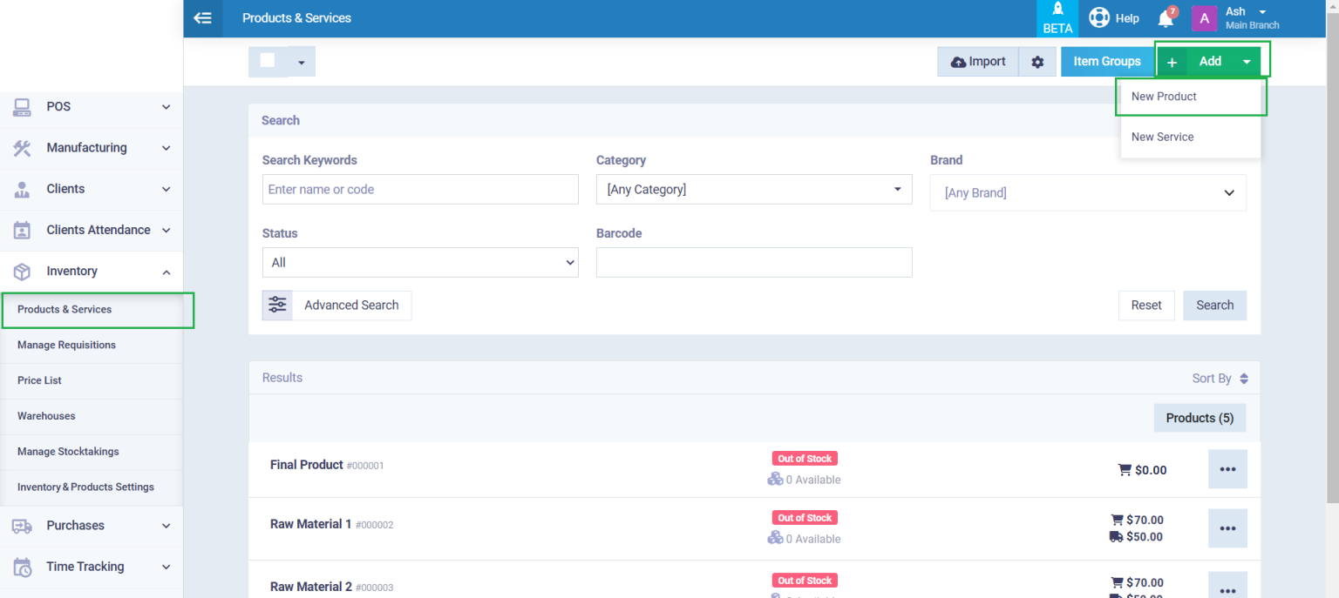Click the Advanced Search sliders icon
Image resolution: width=1339 pixels, height=598 pixels.
point(277,306)
